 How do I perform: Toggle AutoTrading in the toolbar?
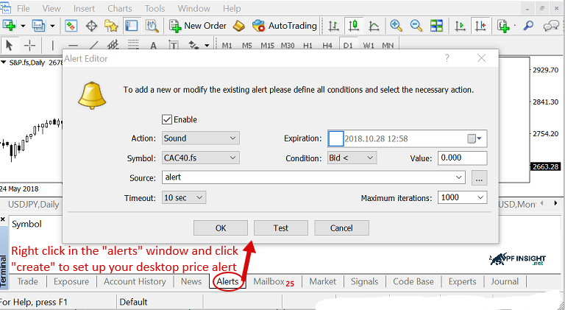click(284, 26)
